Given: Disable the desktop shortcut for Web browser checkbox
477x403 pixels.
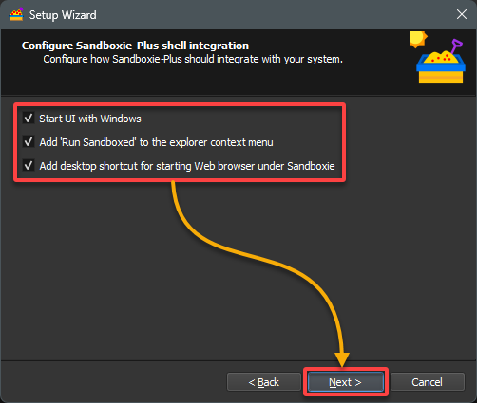Looking at the screenshot, I should pos(29,166).
